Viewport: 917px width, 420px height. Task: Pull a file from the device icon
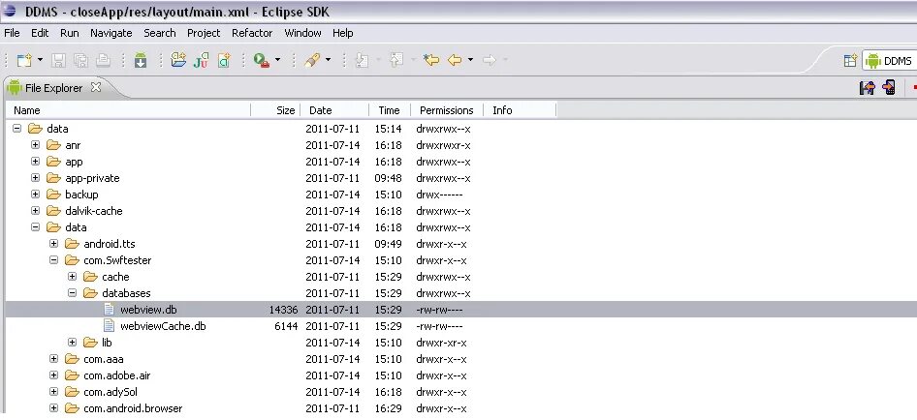867,88
